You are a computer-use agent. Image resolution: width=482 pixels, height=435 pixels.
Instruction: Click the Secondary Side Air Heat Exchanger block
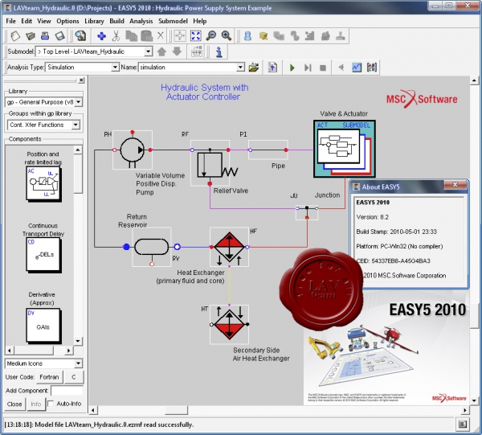(x=229, y=324)
